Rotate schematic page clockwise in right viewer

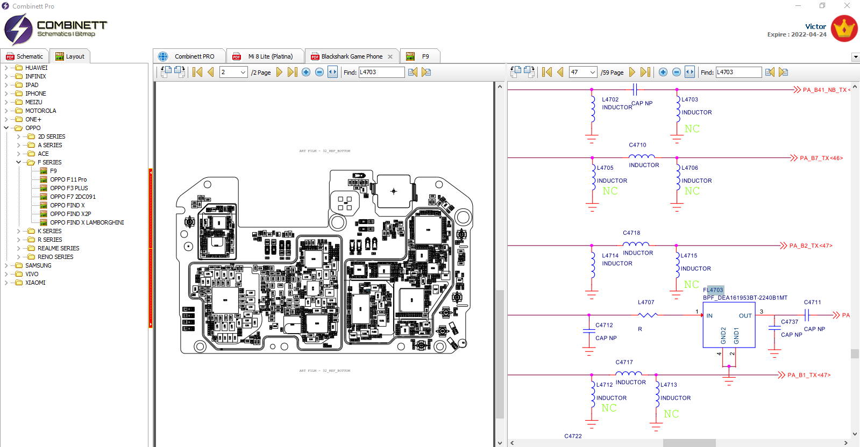tap(529, 72)
